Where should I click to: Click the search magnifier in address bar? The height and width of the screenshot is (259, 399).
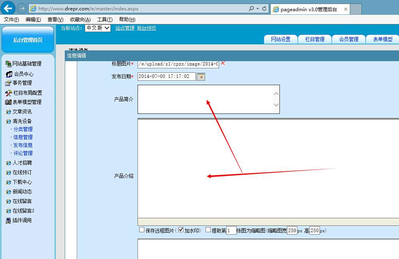[x=251, y=8]
